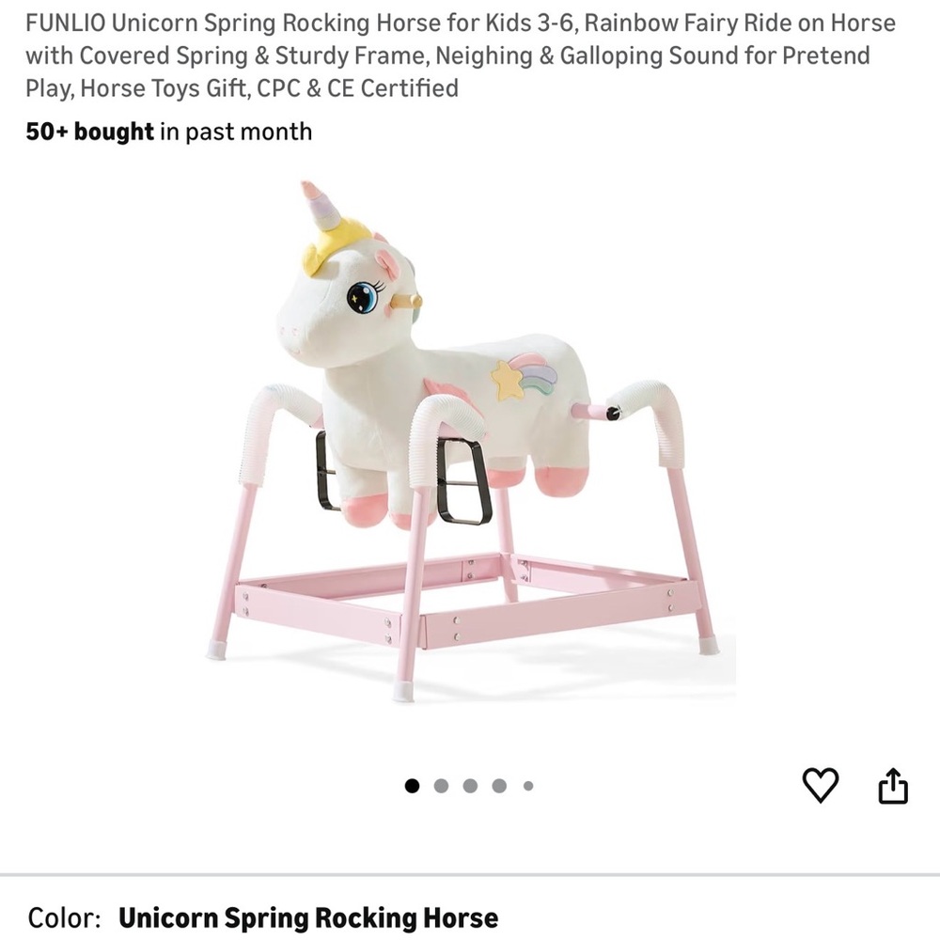Go to fourth image carousel dot
Viewport: 940px width, 940px height.
(499, 785)
